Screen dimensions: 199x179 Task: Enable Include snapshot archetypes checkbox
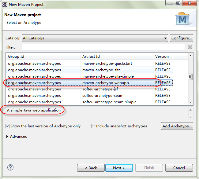(93, 126)
